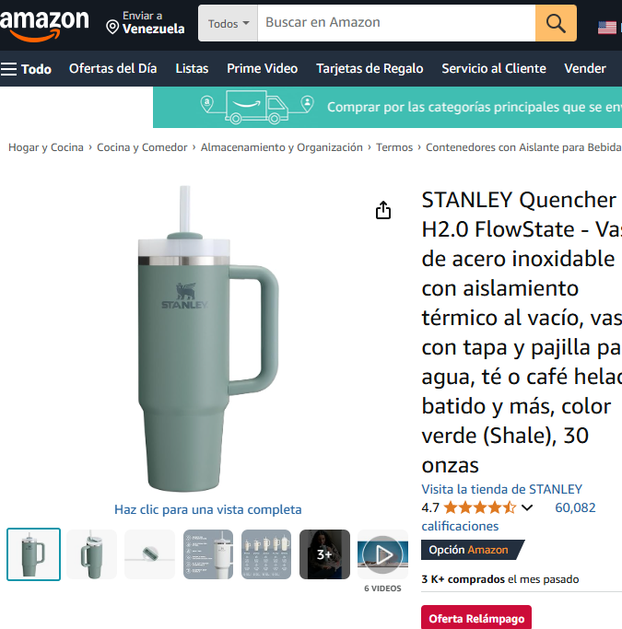This screenshot has width=622, height=629.
Task: Open the 3+ more images thumbnail
Action: click(x=324, y=554)
